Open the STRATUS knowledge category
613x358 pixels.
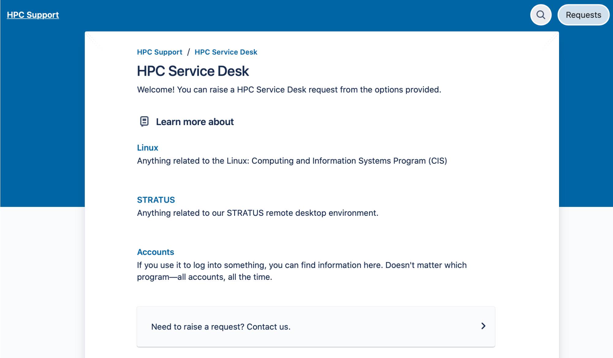[156, 200]
